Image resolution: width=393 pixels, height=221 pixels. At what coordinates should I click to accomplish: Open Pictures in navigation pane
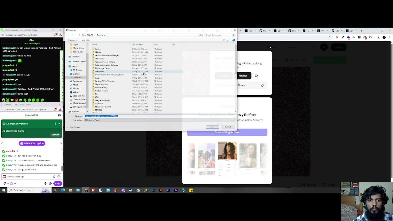point(76,88)
